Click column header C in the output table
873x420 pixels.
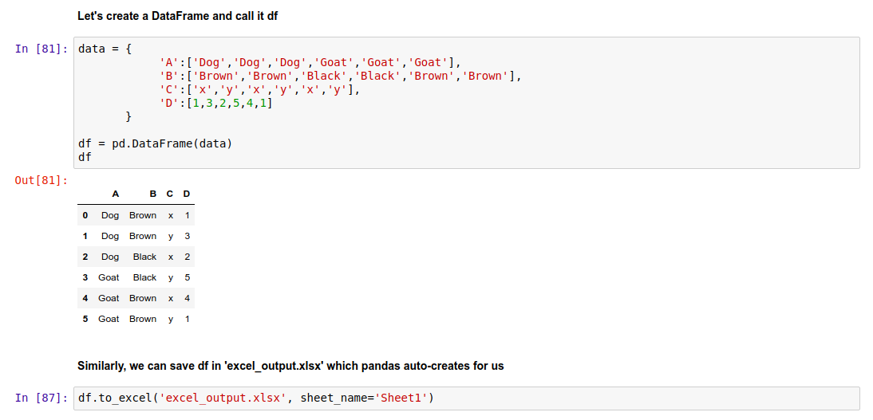pyautogui.click(x=170, y=194)
